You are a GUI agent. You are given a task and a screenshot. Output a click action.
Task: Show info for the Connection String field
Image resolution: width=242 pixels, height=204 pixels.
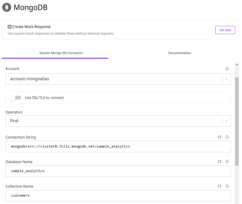[x=227, y=137]
